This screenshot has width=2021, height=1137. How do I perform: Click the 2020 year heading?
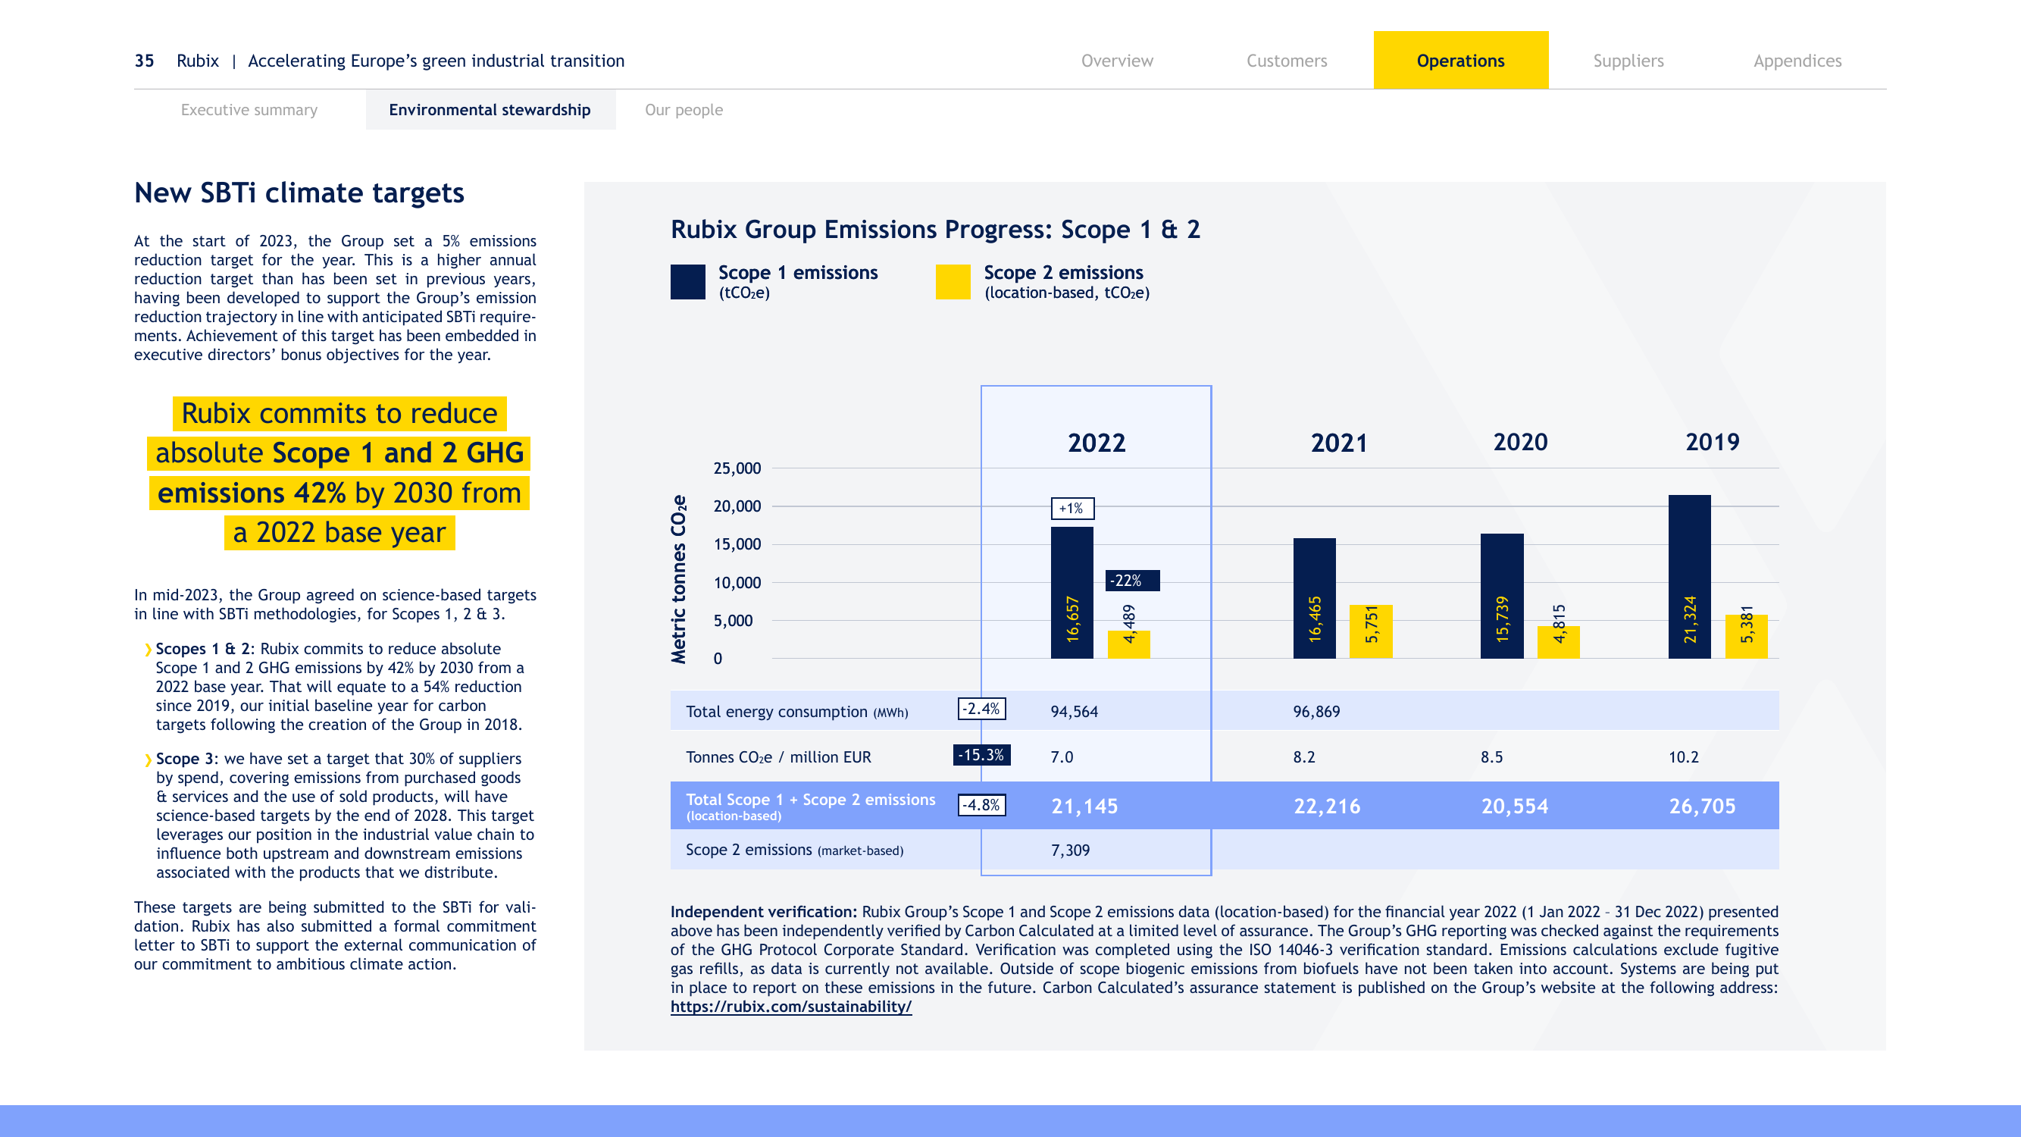pyautogui.click(x=1519, y=443)
